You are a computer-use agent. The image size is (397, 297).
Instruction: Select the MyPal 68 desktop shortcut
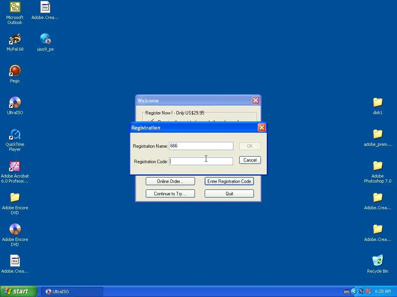pyautogui.click(x=15, y=42)
